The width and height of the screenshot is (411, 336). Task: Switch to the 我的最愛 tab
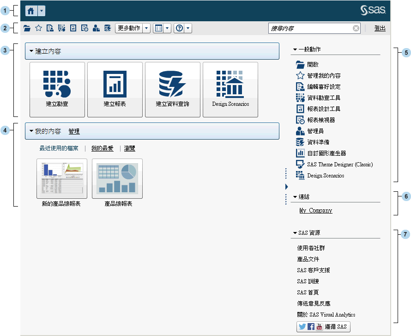click(x=103, y=148)
